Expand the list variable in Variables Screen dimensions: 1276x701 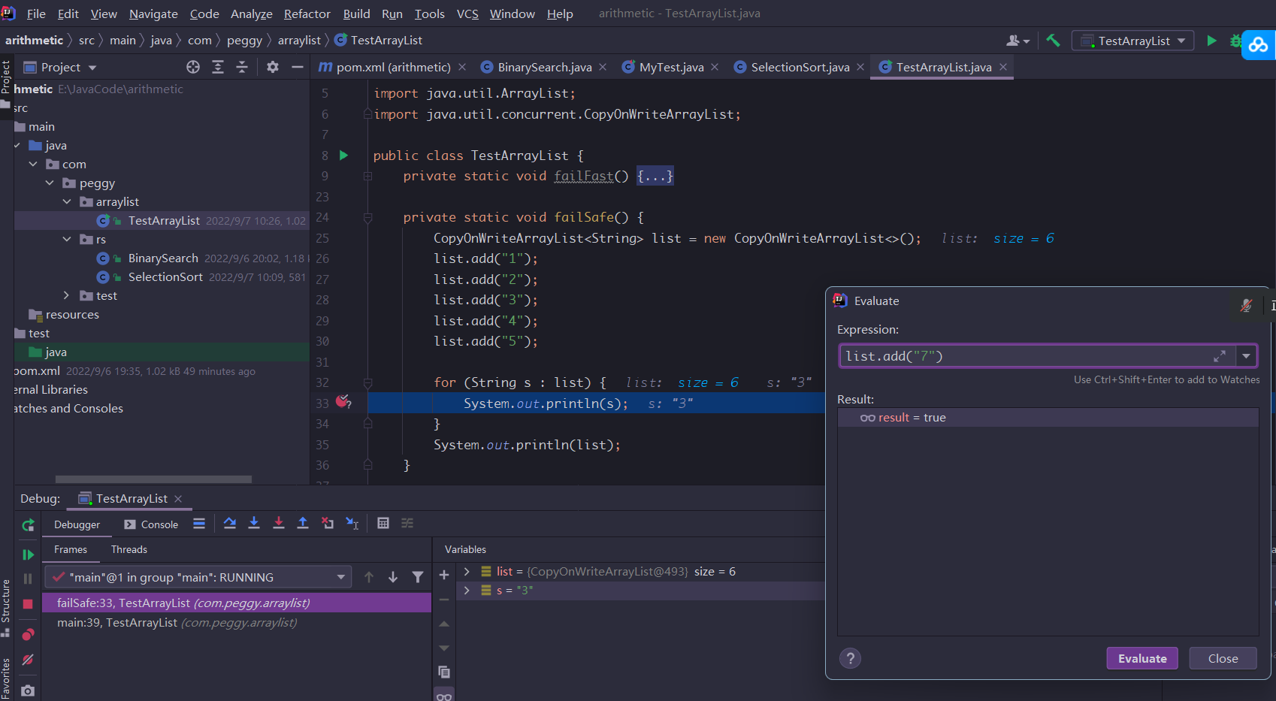click(x=467, y=572)
